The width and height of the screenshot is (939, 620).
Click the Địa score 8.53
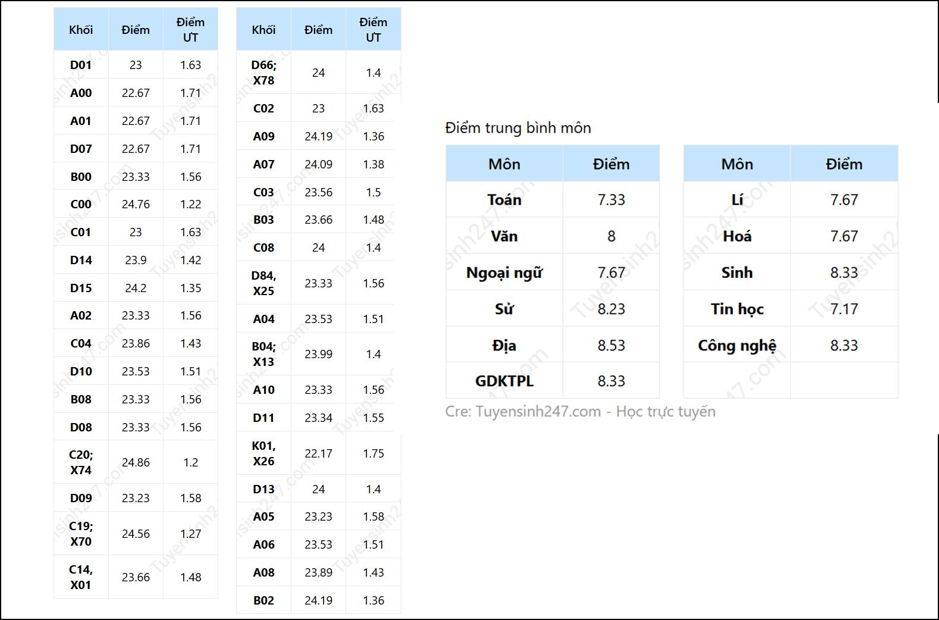(x=611, y=345)
